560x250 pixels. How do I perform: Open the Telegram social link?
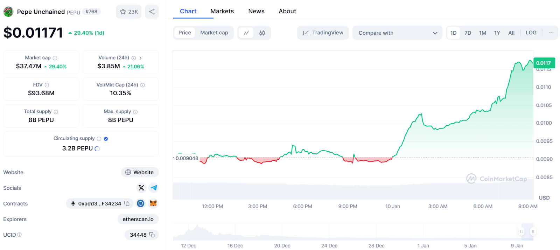coord(154,188)
